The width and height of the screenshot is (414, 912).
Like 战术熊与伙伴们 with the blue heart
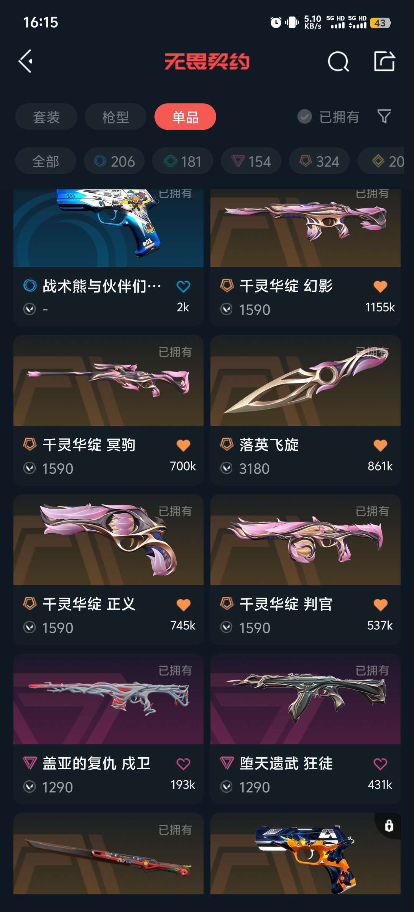point(183,286)
